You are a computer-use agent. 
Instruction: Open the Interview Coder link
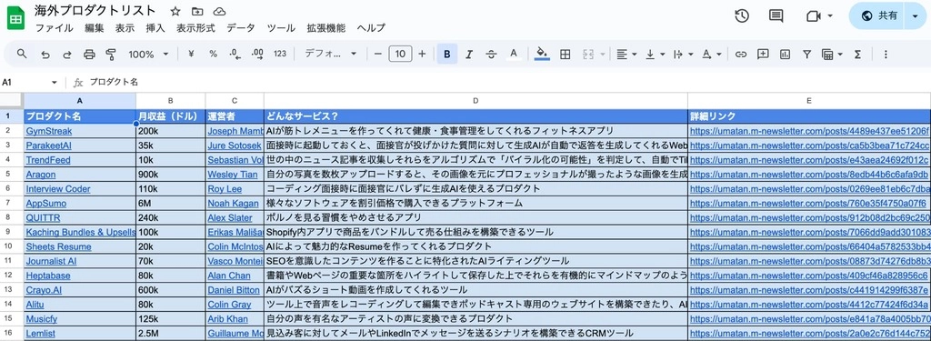tap(58, 189)
